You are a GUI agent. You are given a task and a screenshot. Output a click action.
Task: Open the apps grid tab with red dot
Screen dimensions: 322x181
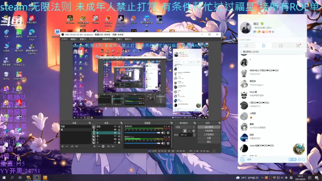(298, 45)
